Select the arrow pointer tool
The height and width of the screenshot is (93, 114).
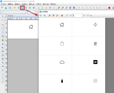[3, 16]
